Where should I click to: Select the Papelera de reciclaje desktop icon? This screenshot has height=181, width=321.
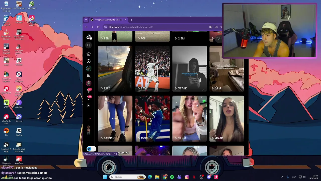pos(6,7)
